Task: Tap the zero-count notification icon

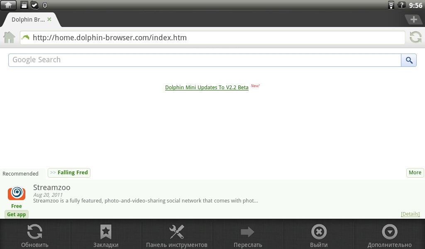Action: click(x=45, y=5)
